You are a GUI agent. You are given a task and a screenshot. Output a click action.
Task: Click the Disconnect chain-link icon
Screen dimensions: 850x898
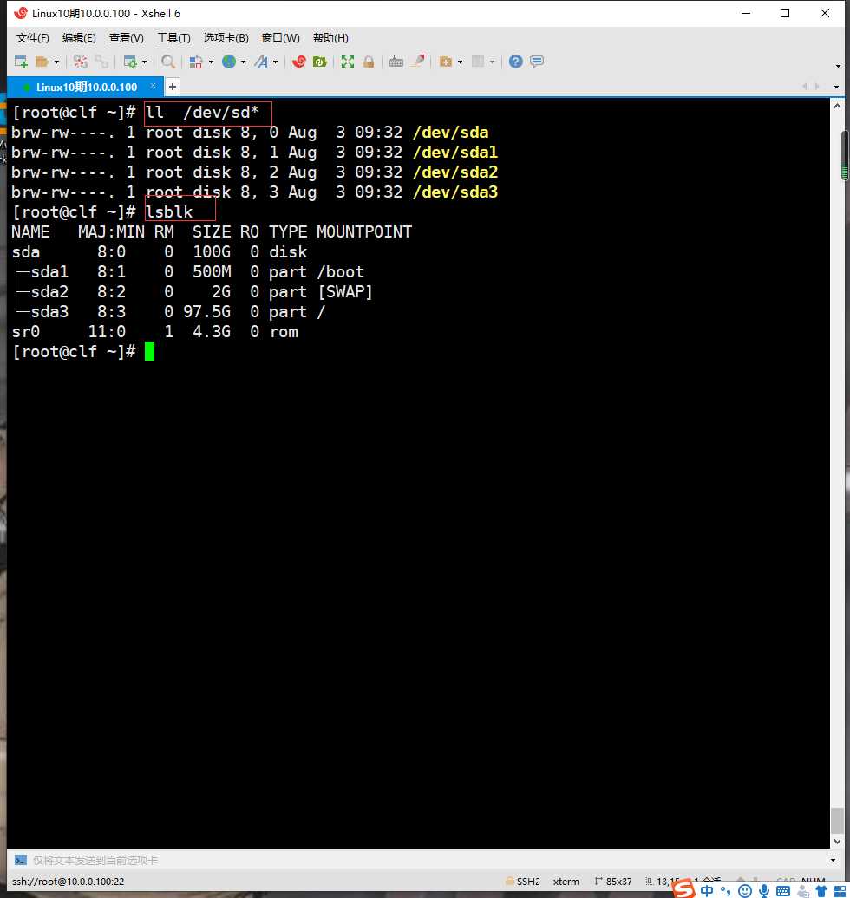click(101, 62)
